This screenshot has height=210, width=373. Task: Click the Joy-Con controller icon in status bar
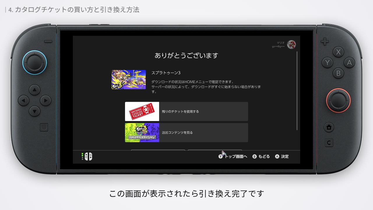tap(89, 156)
